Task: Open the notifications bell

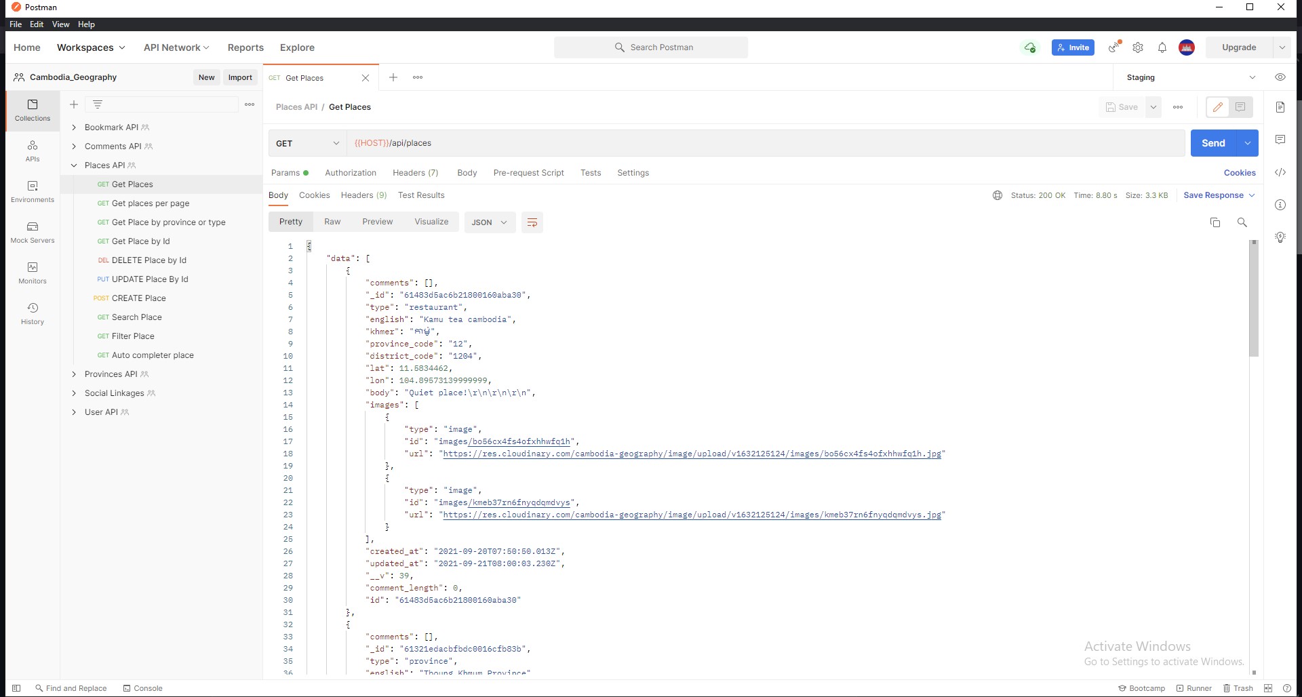Action: click(1162, 47)
